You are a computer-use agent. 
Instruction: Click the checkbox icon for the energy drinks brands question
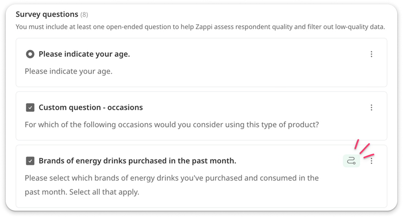coord(30,161)
